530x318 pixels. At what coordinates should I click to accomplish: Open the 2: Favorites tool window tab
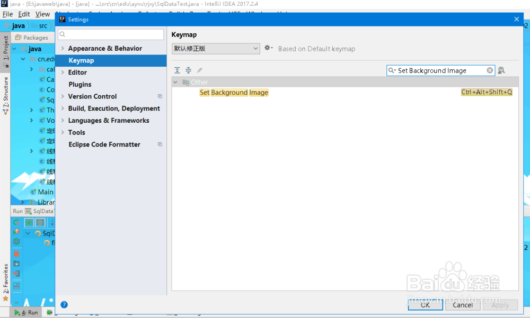[x=5, y=282]
